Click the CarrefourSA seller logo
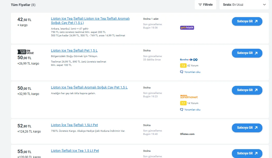Screen dimensions: 272x158 188,59
